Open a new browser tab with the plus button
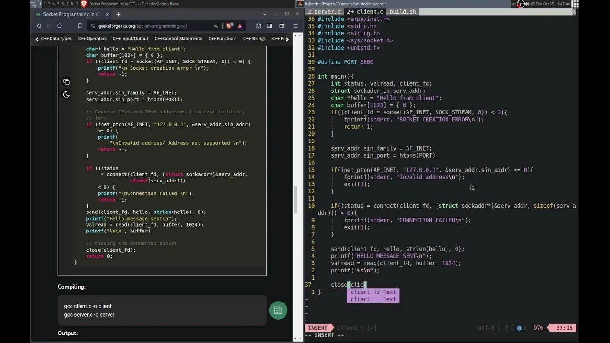 [x=118, y=14]
